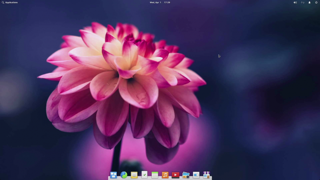Open the Photos app in the dock
This screenshot has width=320, height=180.
pos(186,175)
